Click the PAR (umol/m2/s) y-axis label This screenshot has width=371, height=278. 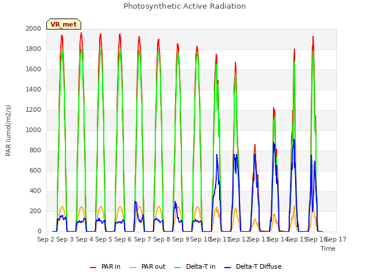pos(8,130)
